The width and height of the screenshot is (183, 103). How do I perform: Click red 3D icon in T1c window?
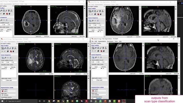7,14
